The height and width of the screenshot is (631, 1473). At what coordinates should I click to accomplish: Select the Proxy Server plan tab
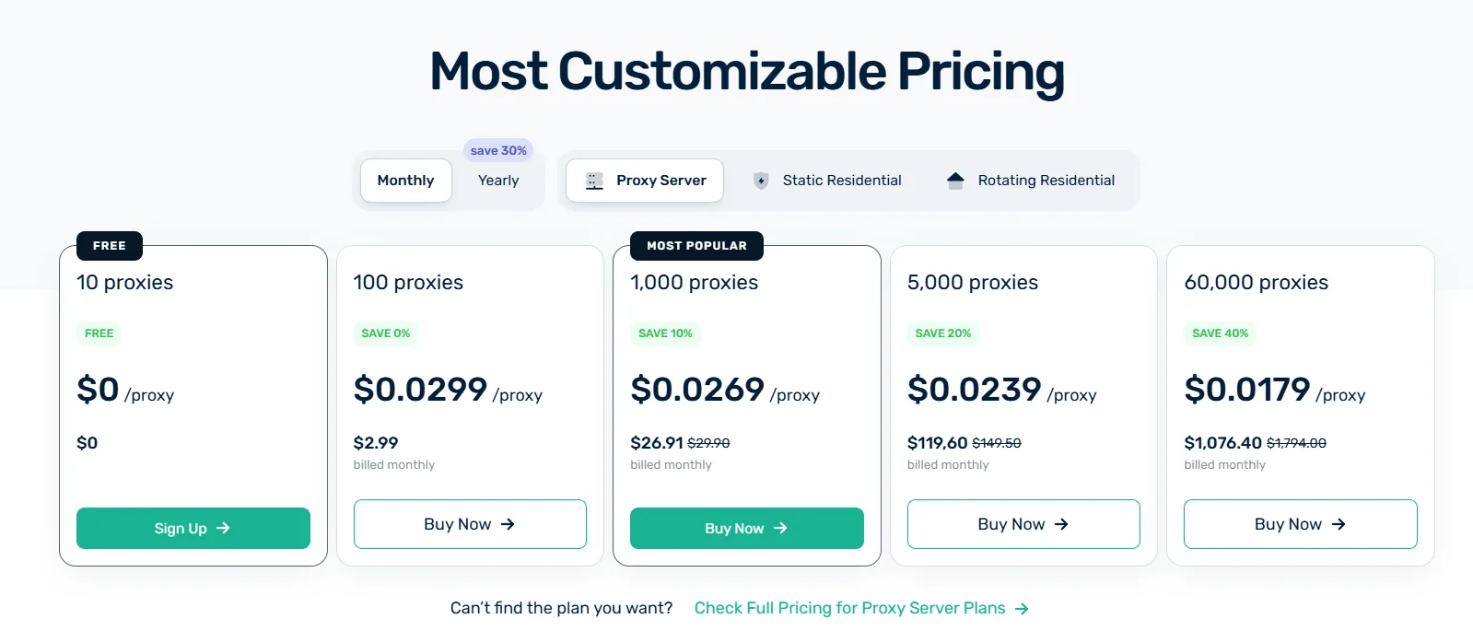(x=645, y=181)
